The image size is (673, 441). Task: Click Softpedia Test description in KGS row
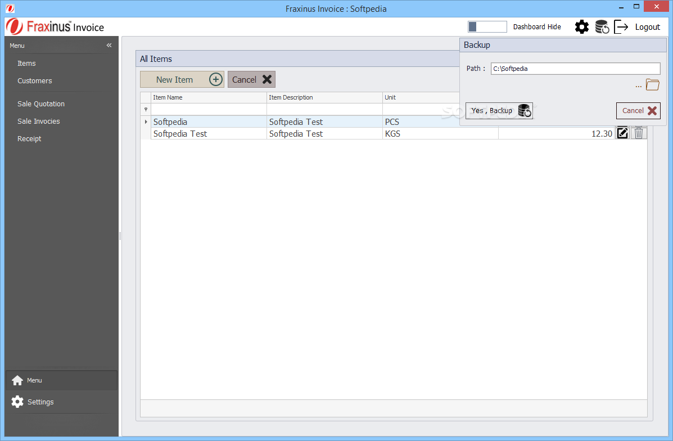[324, 134]
